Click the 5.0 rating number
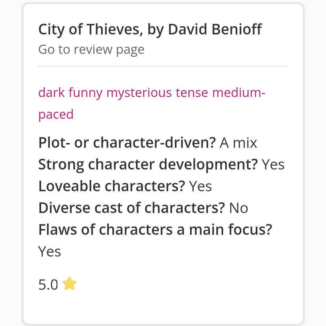Viewport: 326px width, 326px height. tap(48, 285)
